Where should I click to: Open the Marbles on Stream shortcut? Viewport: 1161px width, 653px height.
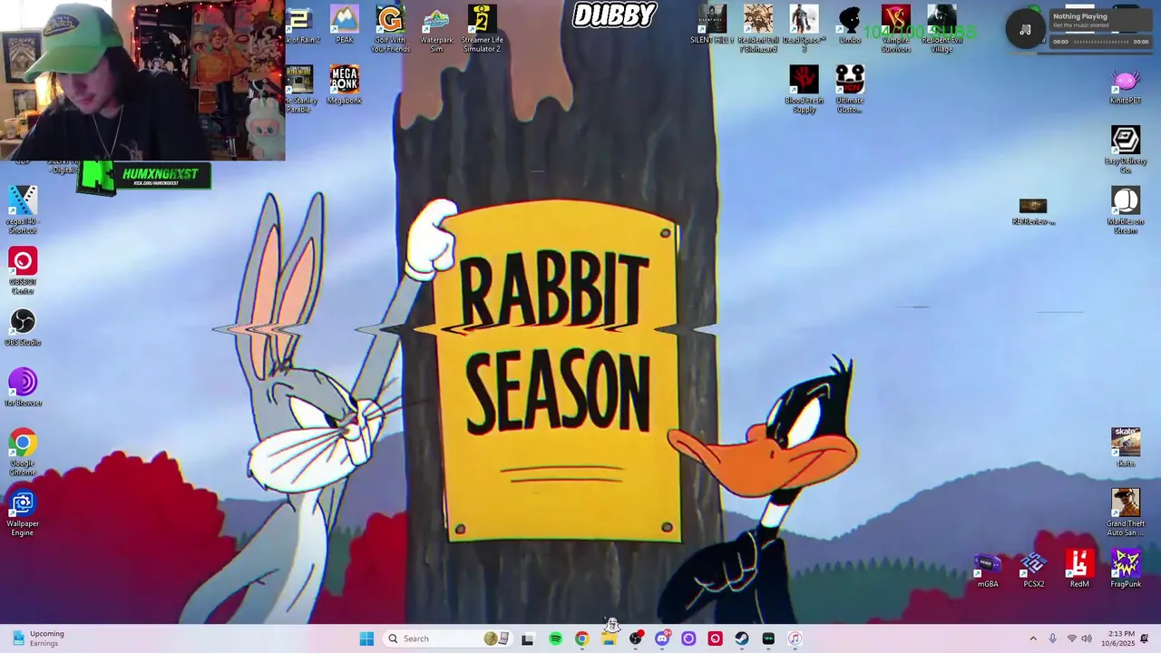(x=1126, y=210)
